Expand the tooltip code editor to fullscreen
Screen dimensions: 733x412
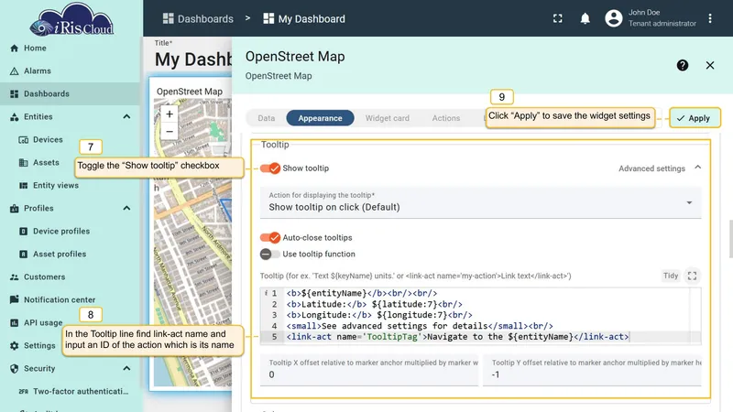pos(692,276)
